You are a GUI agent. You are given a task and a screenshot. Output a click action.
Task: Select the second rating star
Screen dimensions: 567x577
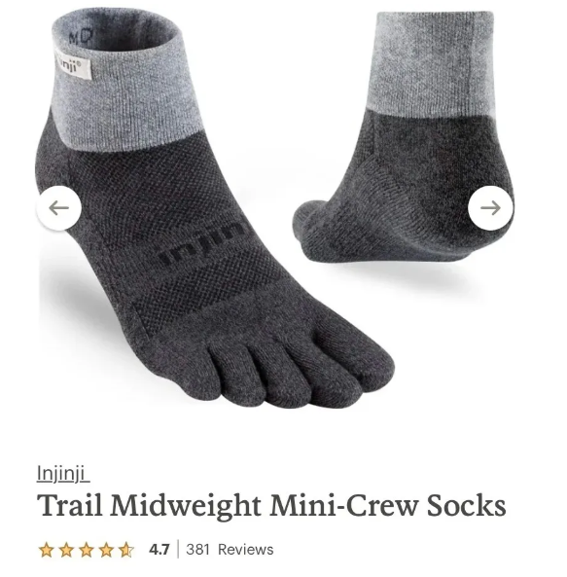click(66, 550)
